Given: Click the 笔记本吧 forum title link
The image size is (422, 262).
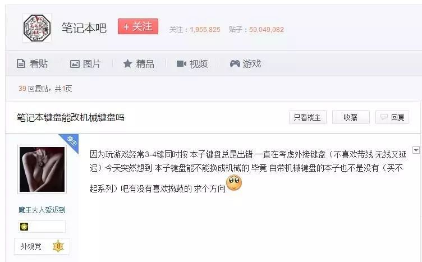Looking at the screenshot, I should (84, 28).
